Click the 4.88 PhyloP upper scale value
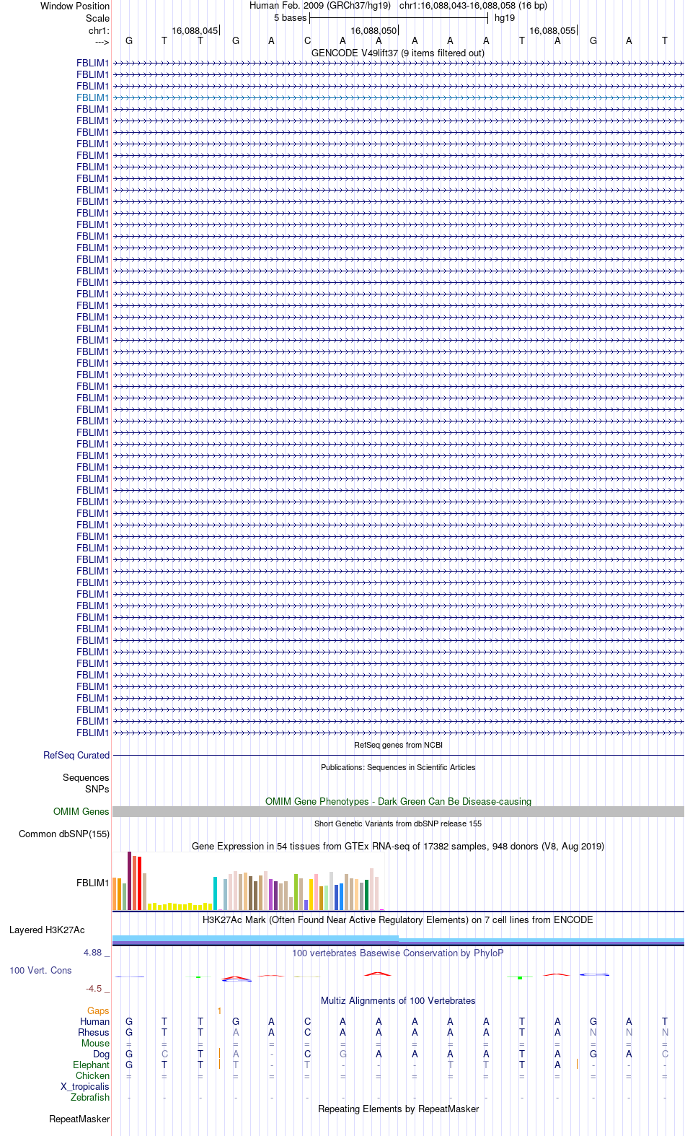685x1136 pixels. [x=93, y=953]
